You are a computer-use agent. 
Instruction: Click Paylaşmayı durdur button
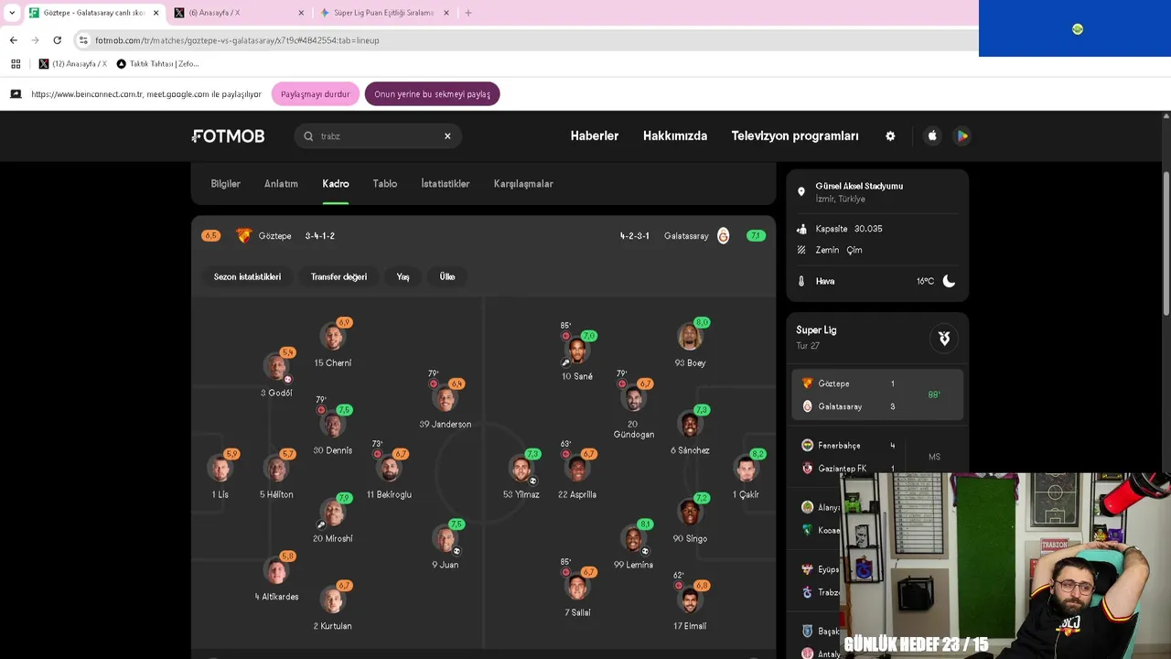[x=315, y=94]
